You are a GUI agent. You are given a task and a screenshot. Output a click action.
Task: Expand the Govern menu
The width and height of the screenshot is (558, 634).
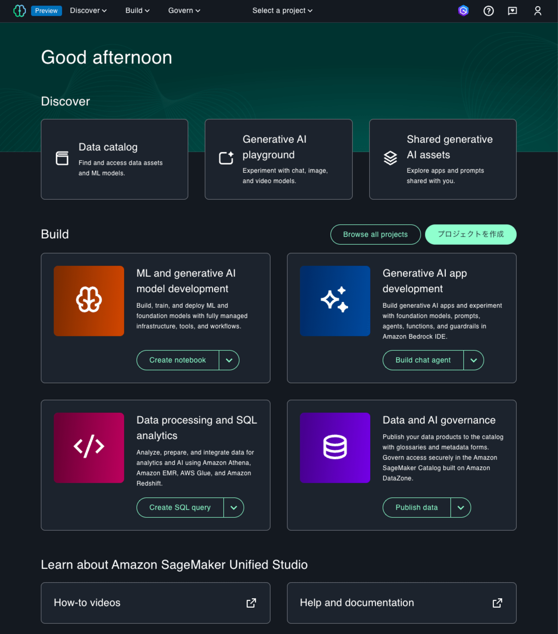point(184,10)
